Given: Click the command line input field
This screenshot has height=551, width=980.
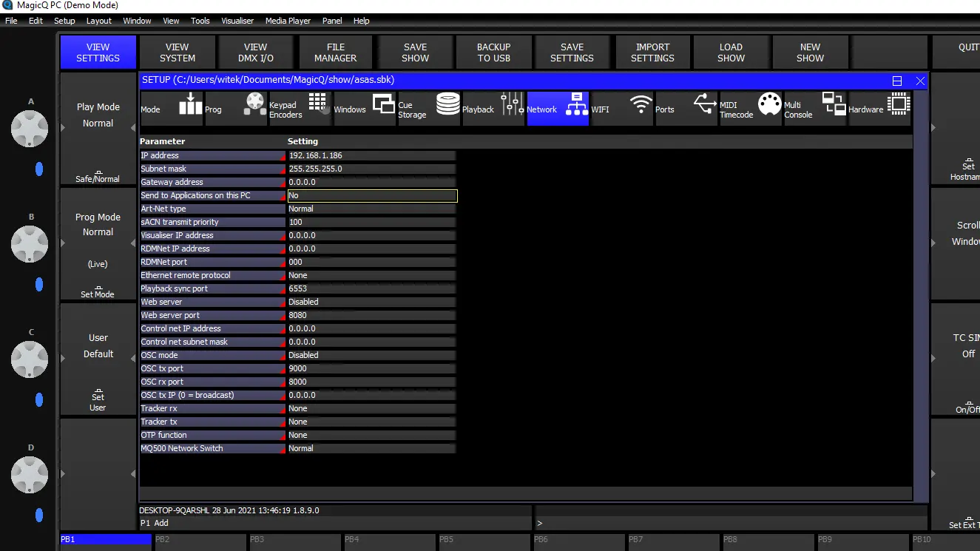Looking at the screenshot, I should pos(731,523).
